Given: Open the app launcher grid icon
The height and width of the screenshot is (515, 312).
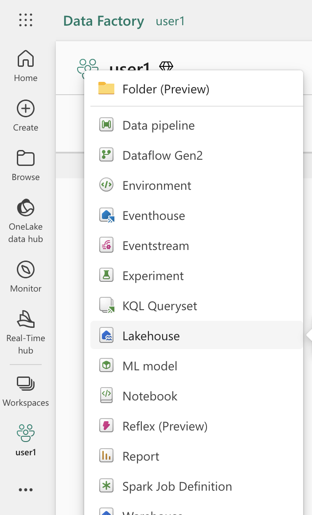Looking at the screenshot, I should (x=26, y=20).
